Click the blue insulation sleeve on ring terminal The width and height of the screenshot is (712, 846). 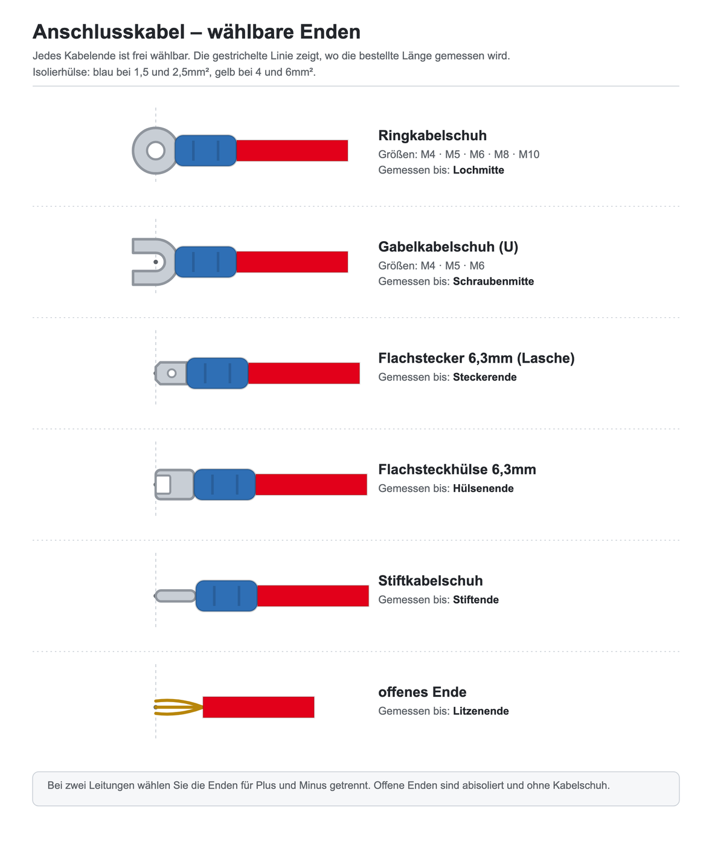pos(206,150)
